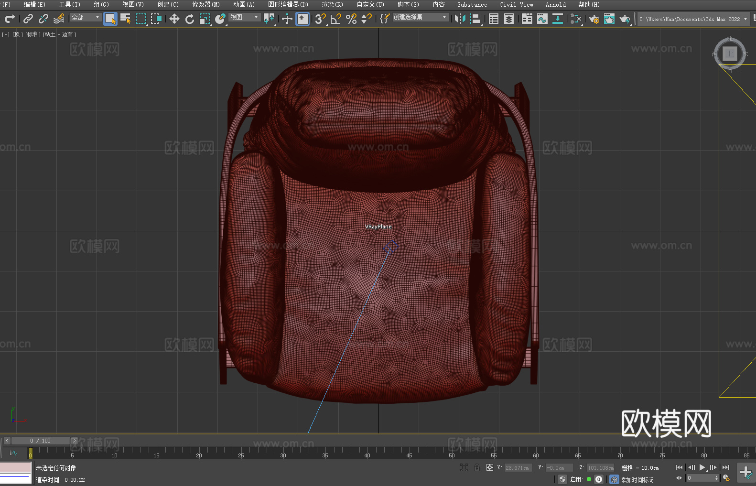Image resolution: width=756 pixels, height=486 pixels.
Task: Click the cyan download-arrow toolbar icon
Action: pyautogui.click(x=558, y=19)
